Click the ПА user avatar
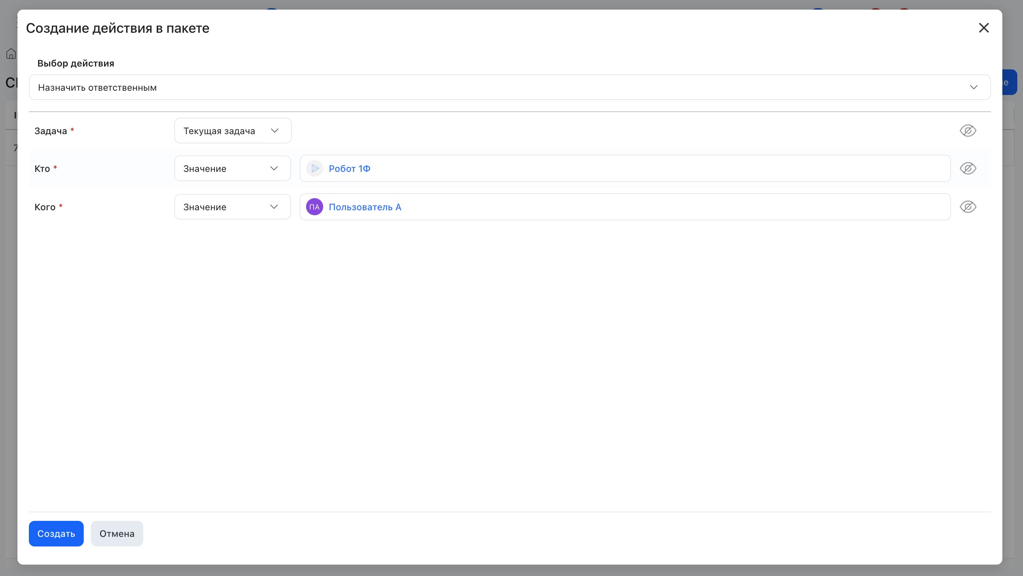Image resolution: width=1023 pixels, height=576 pixels. tap(315, 207)
